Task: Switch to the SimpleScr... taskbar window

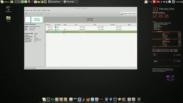Action: coord(55,2)
